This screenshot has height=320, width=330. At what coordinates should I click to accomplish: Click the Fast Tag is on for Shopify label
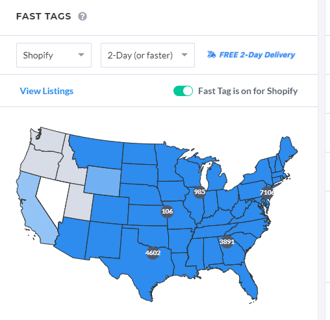(248, 91)
